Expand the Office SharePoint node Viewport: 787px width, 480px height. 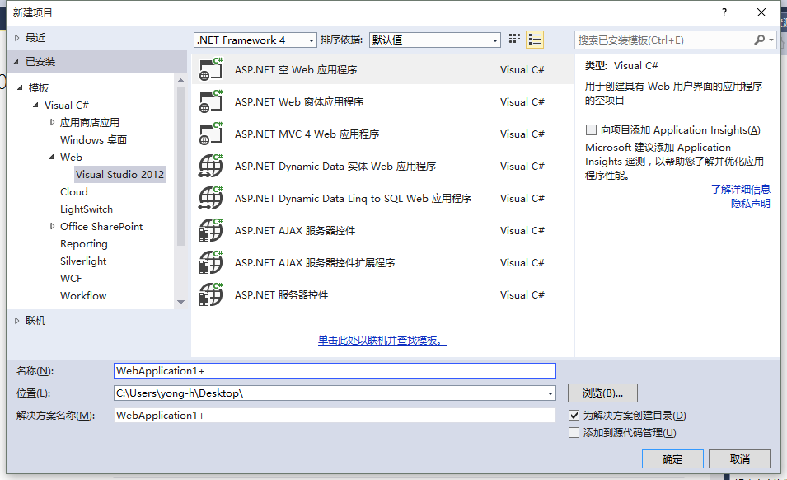[52, 227]
